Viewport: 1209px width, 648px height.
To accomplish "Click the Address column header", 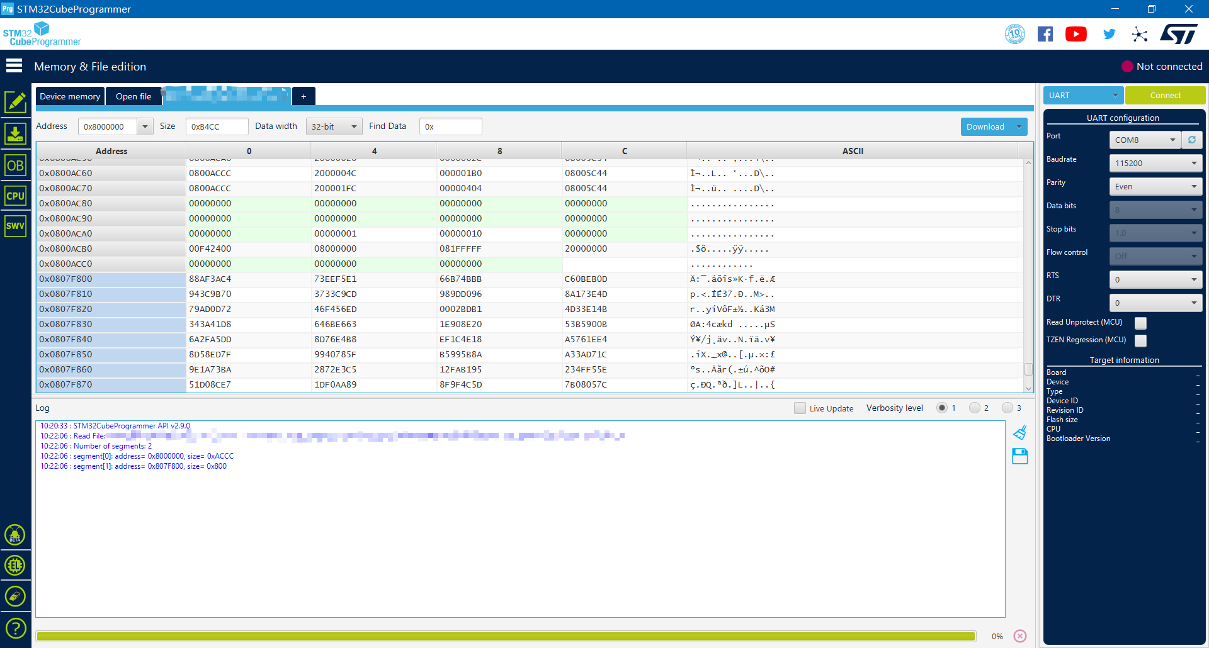I will point(111,151).
